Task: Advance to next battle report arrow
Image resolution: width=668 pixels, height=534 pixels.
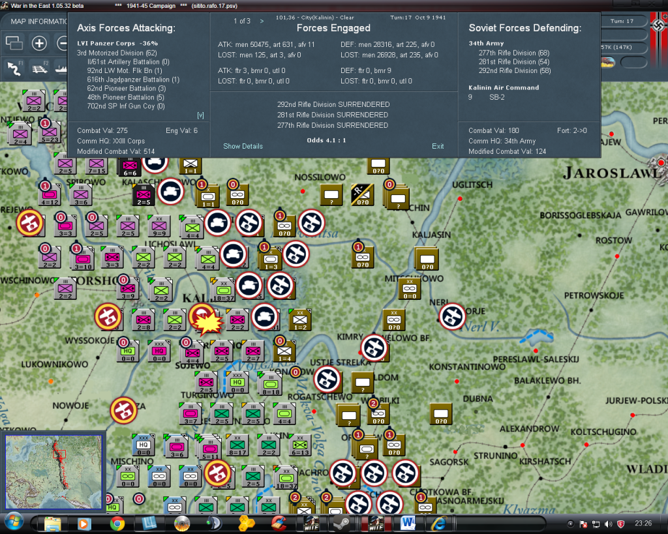Action: pos(262,21)
